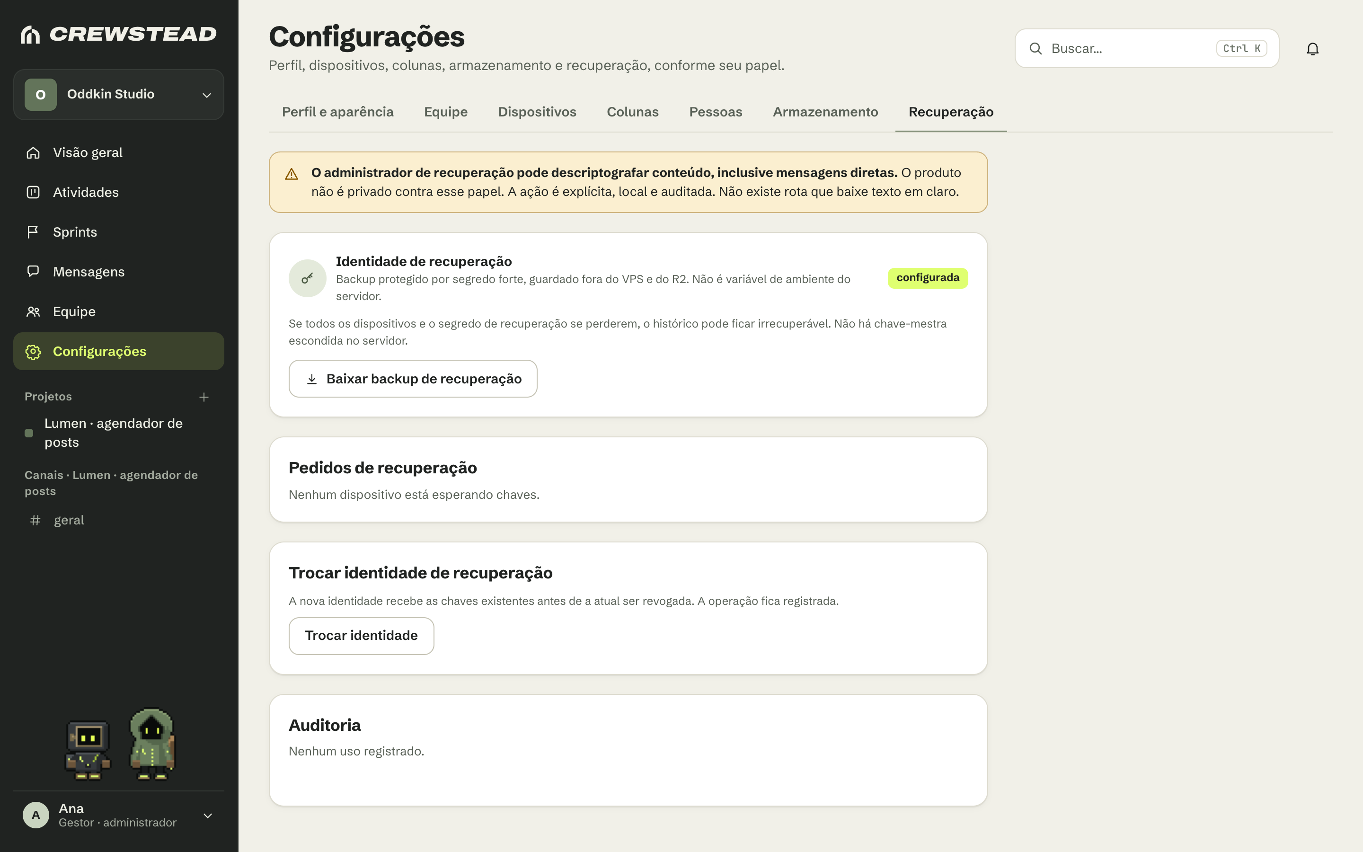Screen dimensions: 1363x852
Task: Click the Equipe people icon in sidebar
Action: [33, 311]
